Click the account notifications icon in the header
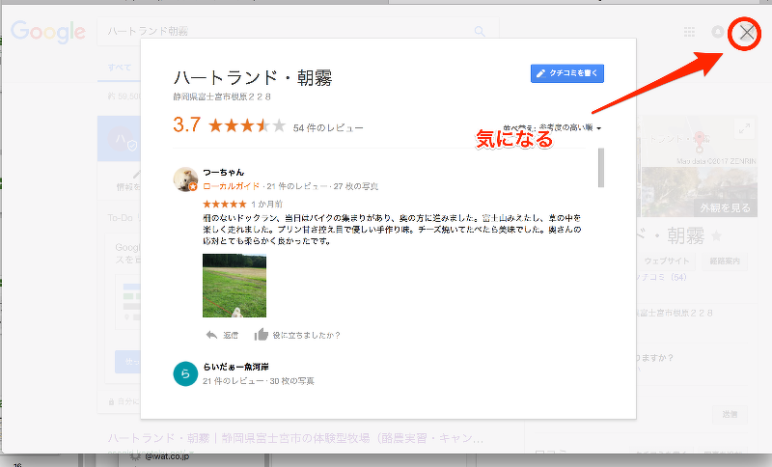The width and height of the screenshot is (772, 467). pos(718,32)
